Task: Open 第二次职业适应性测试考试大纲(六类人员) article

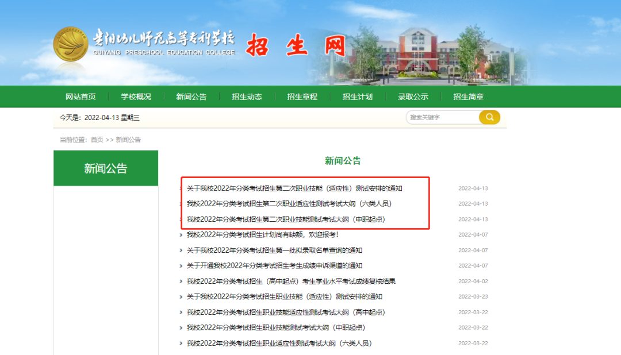Action: 289,203
